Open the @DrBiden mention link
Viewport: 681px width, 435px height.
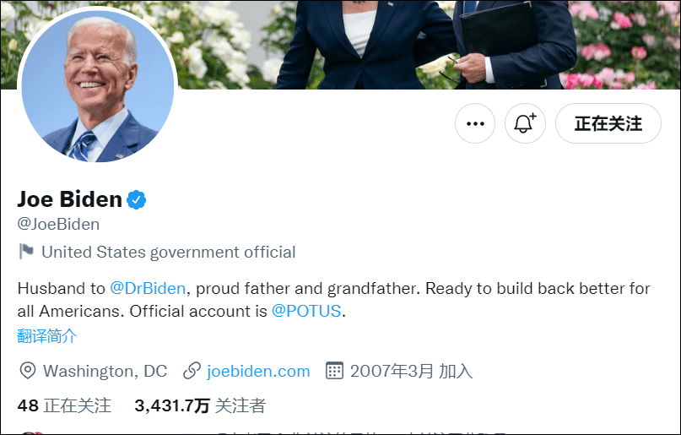(148, 289)
